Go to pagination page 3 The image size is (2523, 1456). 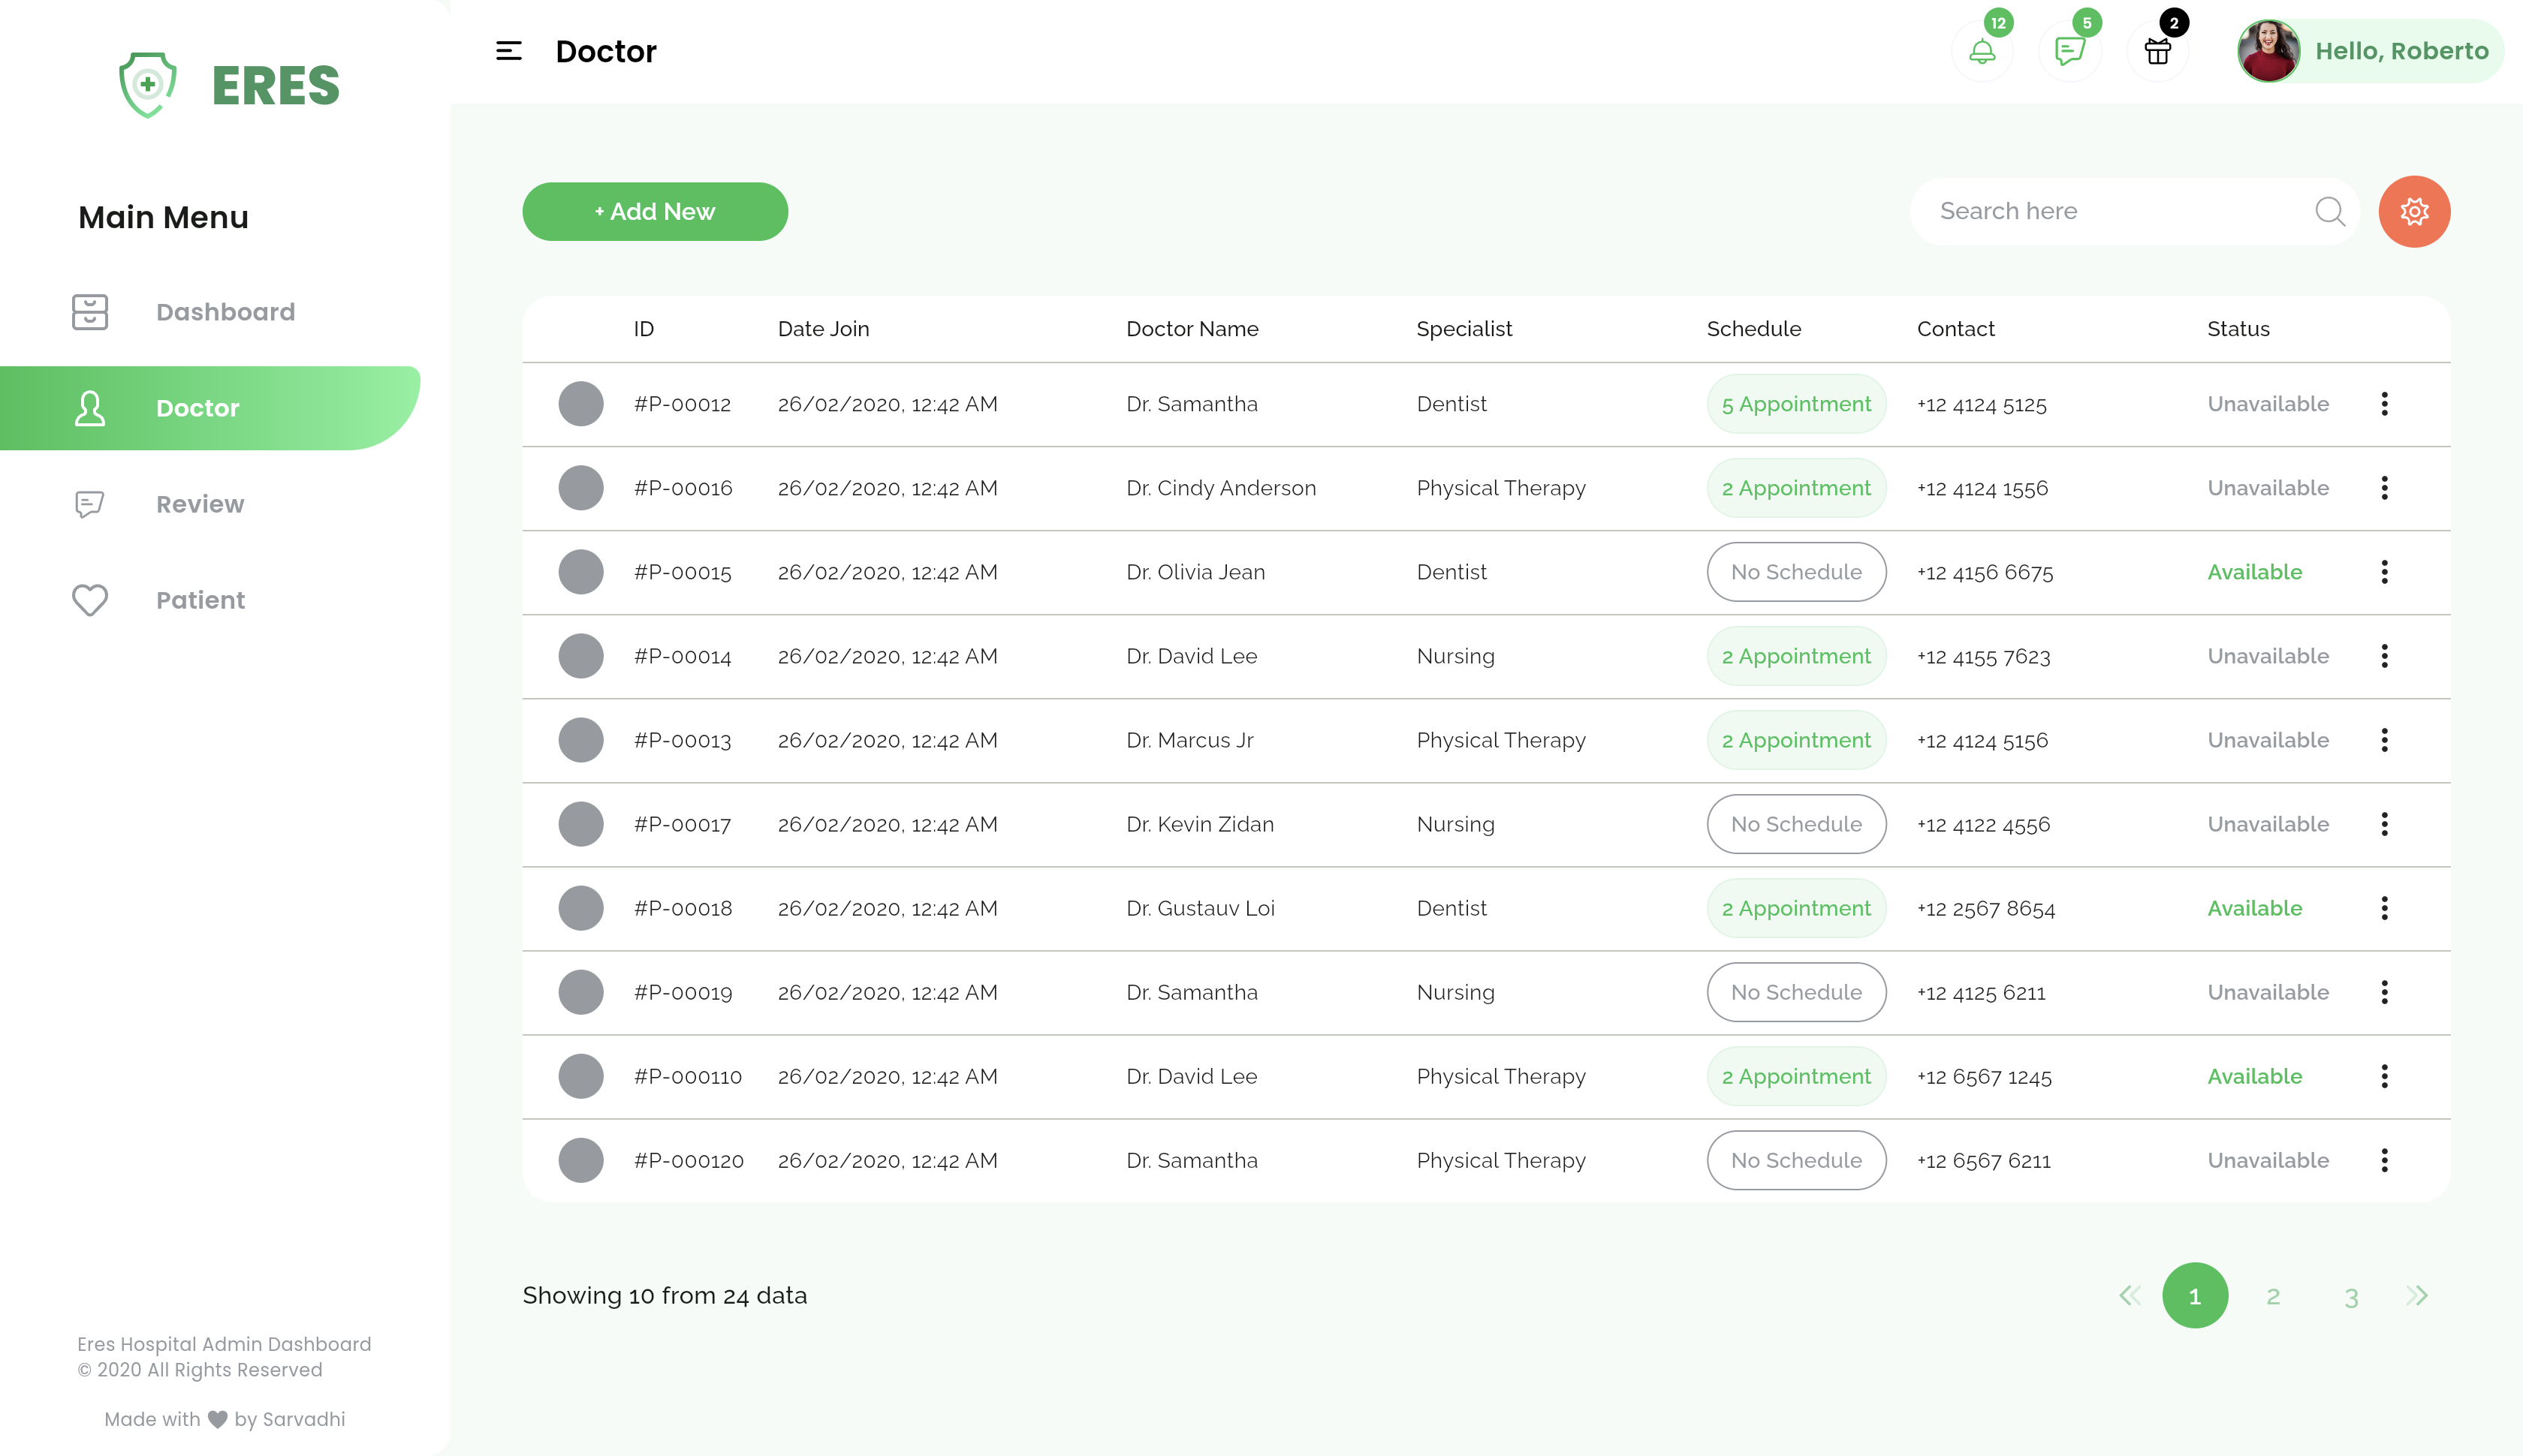pos(2351,1295)
